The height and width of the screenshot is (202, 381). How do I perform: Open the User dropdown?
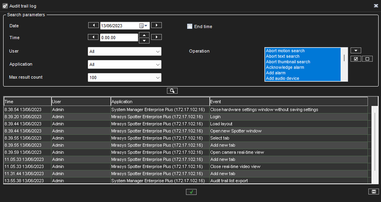tap(125, 51)
